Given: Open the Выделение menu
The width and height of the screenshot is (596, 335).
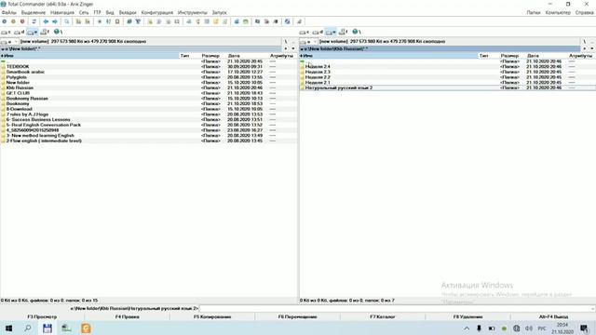Looking at the screenshot, I should (x=34, y=12).
